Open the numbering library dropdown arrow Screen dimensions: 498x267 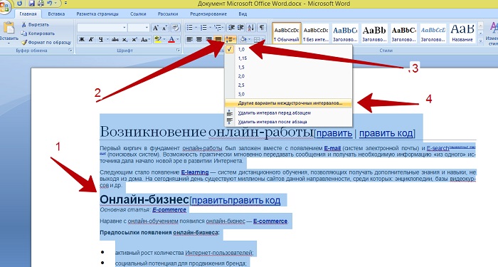(210, 28)
